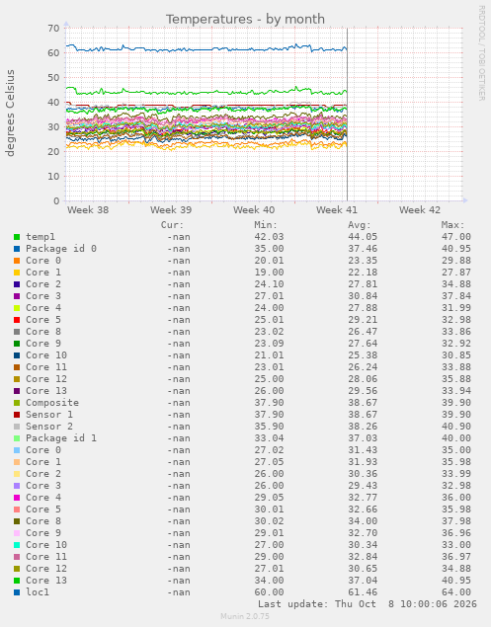
Task: Select the "Week 42" x-axis label
Action: point(420,210)
